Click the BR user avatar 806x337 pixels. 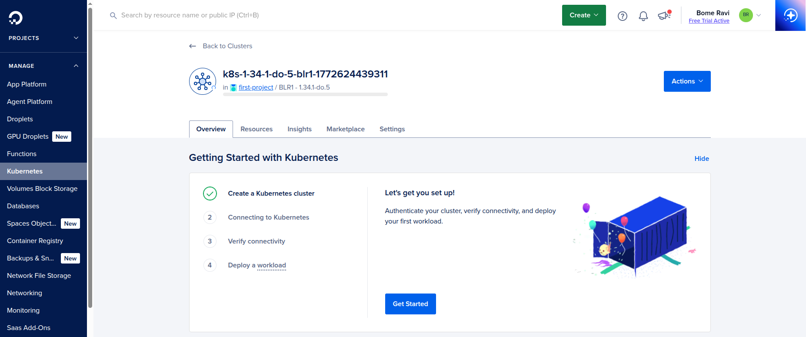click(746, 15)
